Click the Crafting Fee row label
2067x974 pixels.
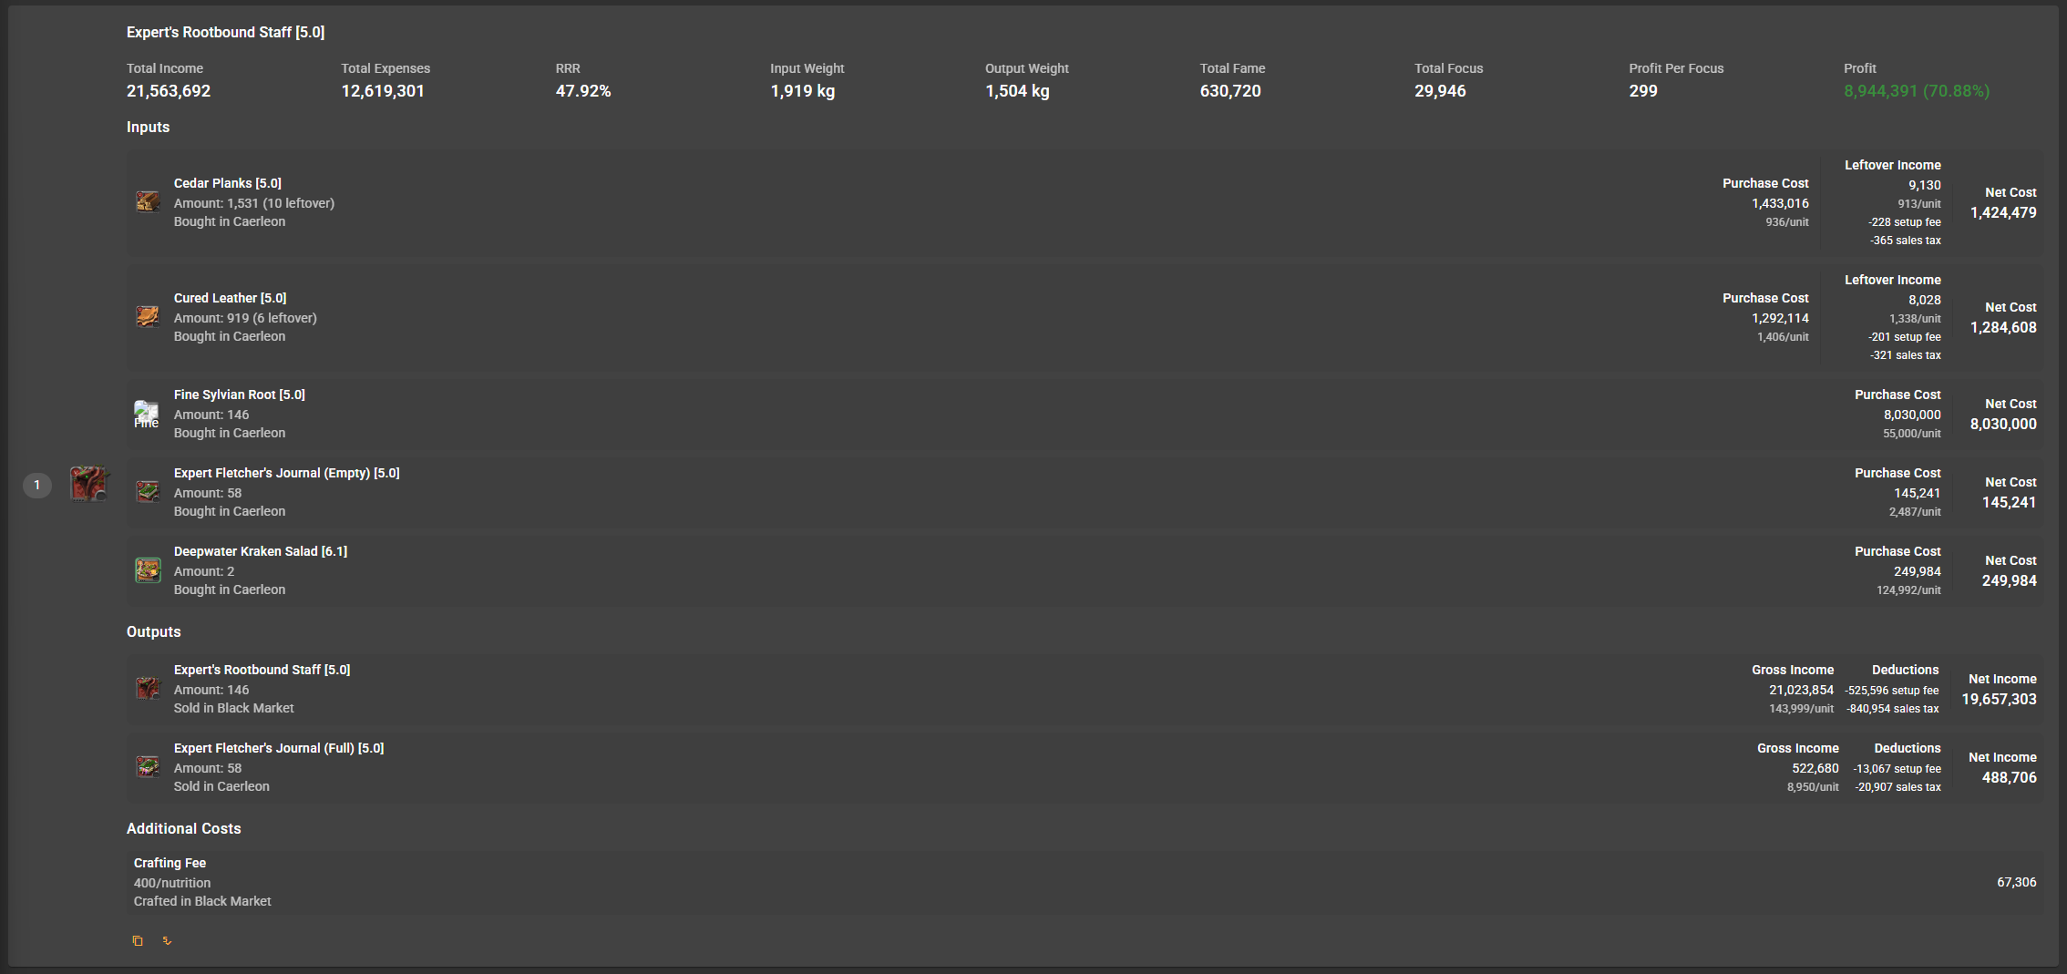pos(170,863)
